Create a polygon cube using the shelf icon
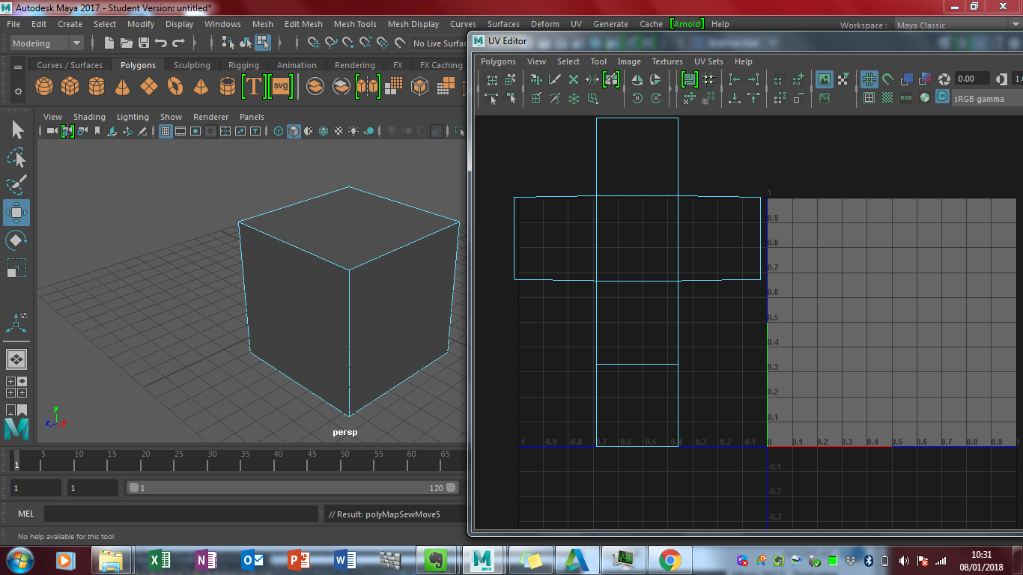Image resolution: width=1023 pixels, height=575 pixels. coord(70,87)
